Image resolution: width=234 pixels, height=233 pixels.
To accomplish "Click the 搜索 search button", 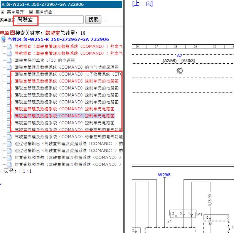I will pos(93,19).
